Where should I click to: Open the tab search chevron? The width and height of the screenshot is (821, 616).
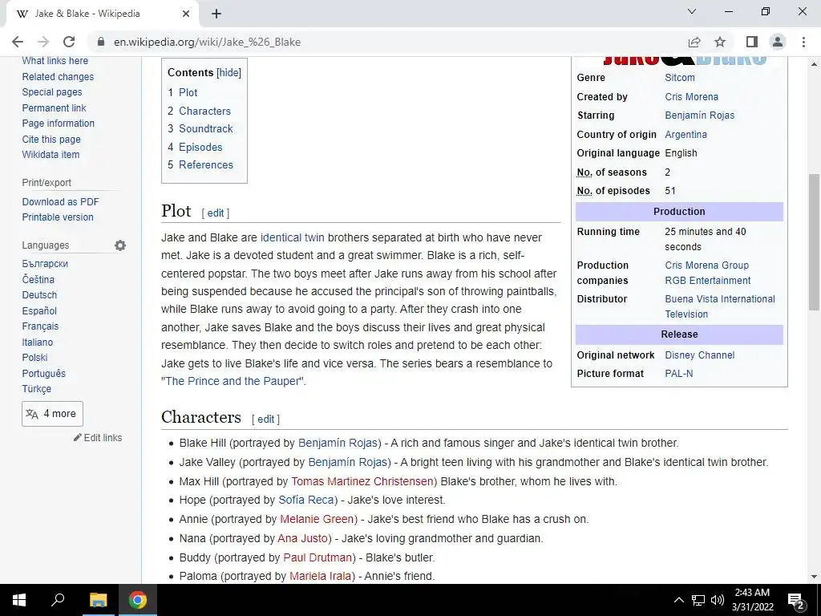click(x=692, y=11)
